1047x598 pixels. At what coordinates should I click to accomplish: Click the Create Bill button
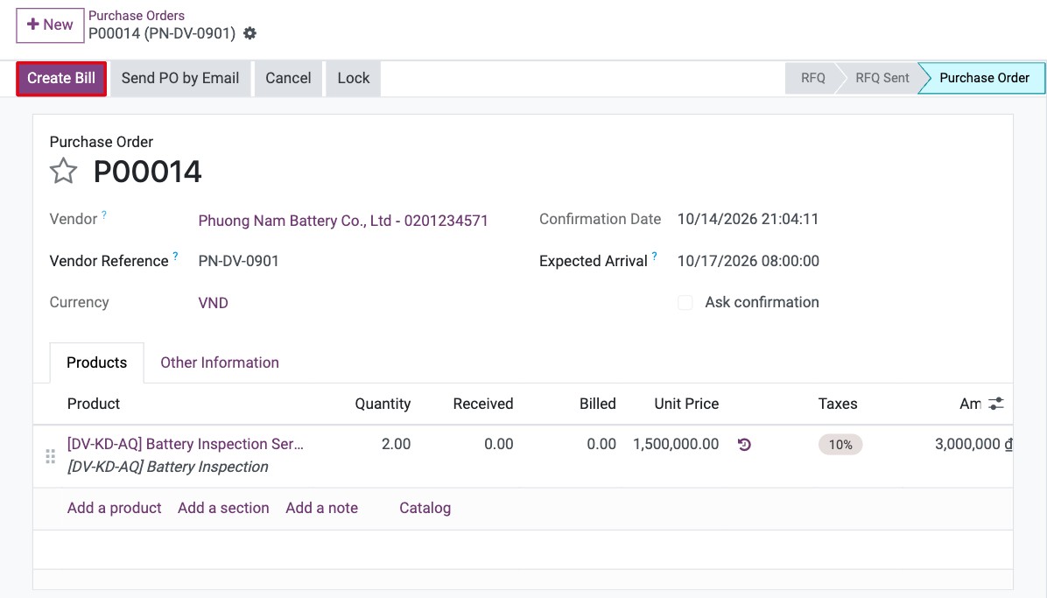61,78
